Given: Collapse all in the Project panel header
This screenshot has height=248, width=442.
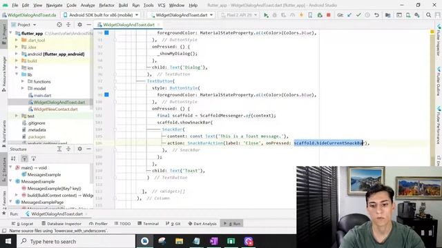Looking at the screenshot, I should coord(68,25).
